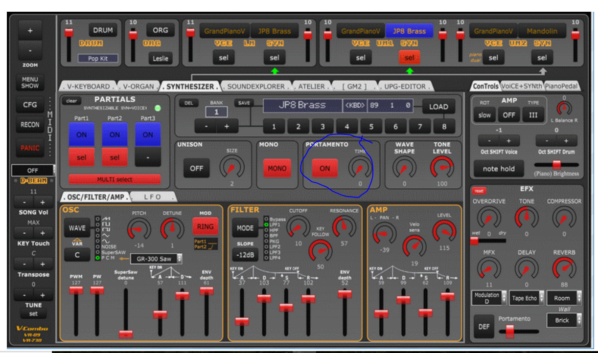Click the DELAY knob in EFX
The width and height of the screenshot is (598, 353).
(x=527, y=269)
